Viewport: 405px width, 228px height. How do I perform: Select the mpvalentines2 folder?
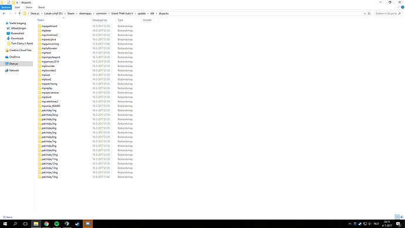coord(49,101)
